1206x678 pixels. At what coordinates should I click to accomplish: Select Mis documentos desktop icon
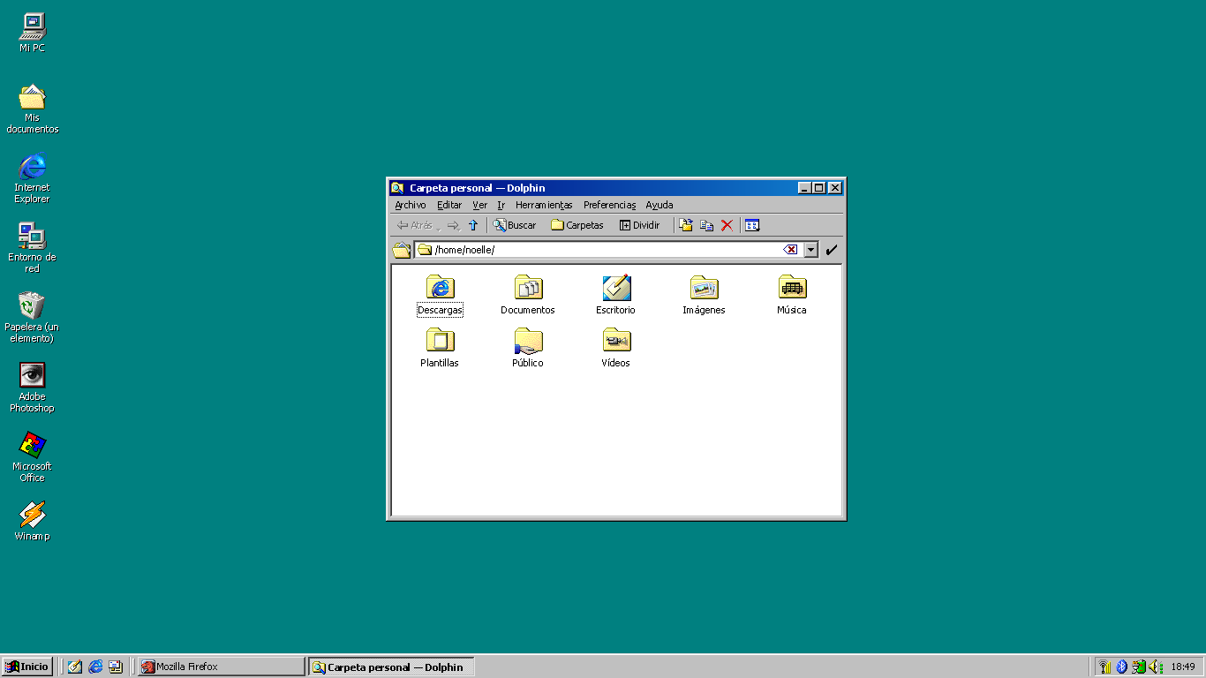click(33, 109)
